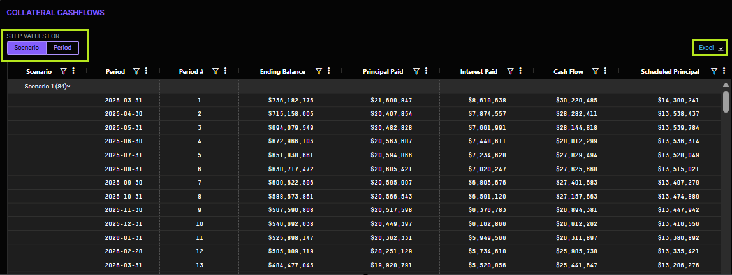The width and height of the screenshot is (732, 275).
Task: Select the 2025-11-30 period cell
Action: tap(123, 210)
